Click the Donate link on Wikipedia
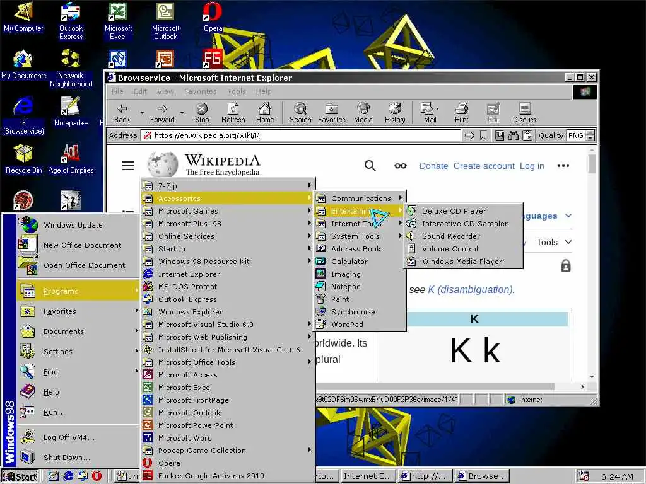This screenshot has height=484, width=646. point(433,166)
